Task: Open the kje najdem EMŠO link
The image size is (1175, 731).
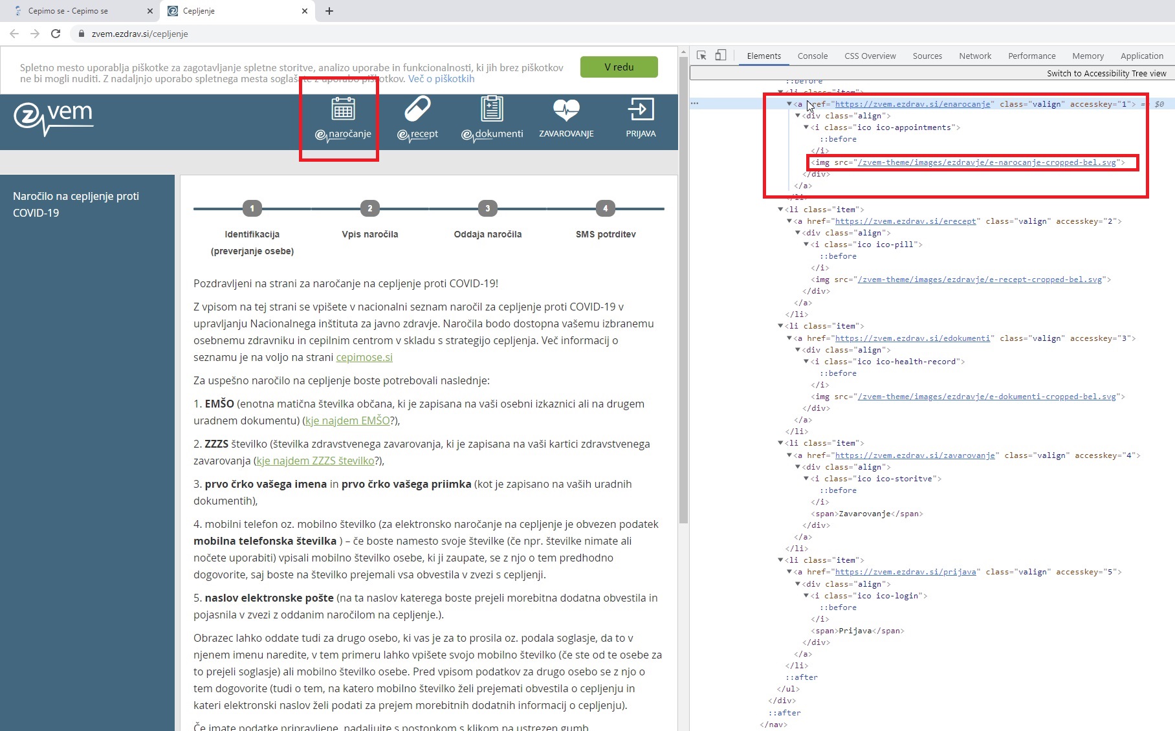Action: pos(347,420)
